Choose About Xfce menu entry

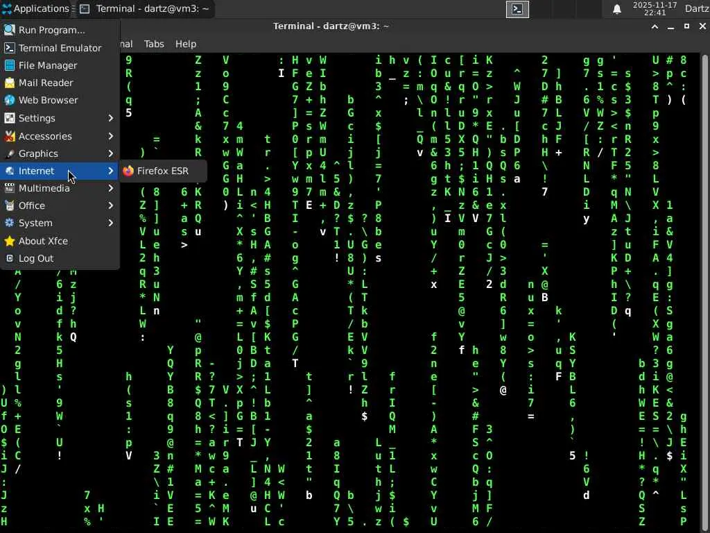(x=60, y=241)
